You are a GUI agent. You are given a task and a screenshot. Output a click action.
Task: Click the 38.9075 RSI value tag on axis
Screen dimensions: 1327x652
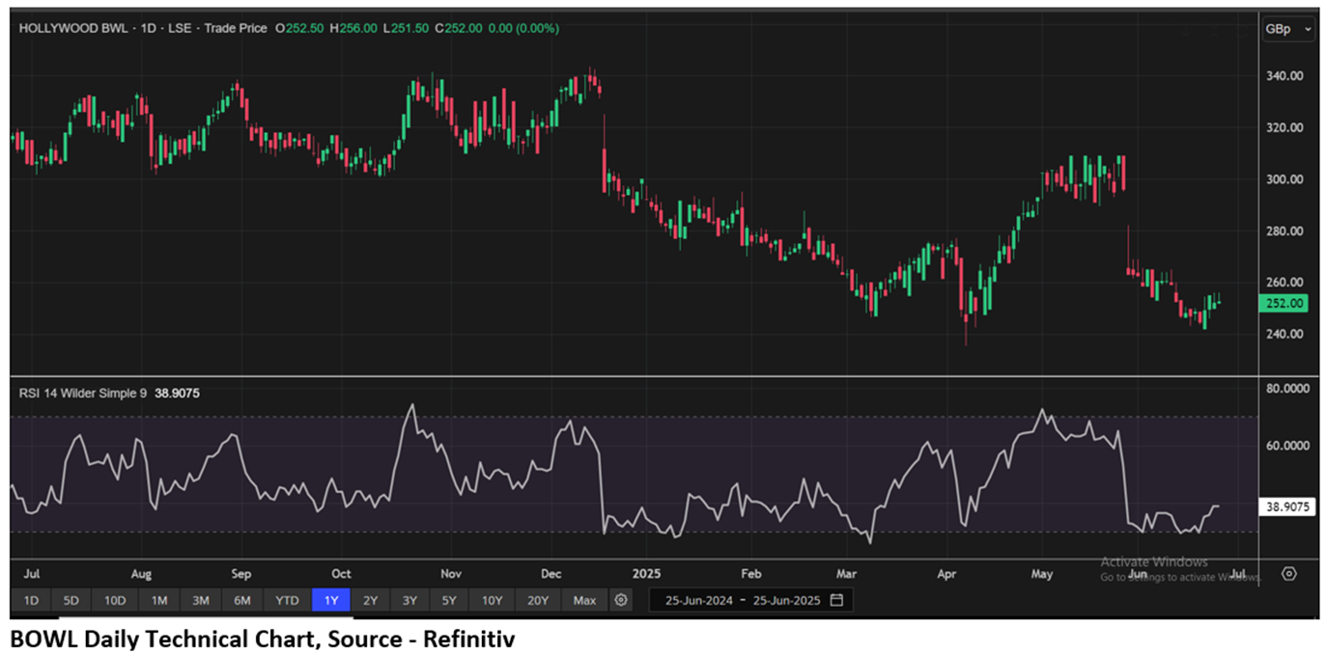point(1289,505)
